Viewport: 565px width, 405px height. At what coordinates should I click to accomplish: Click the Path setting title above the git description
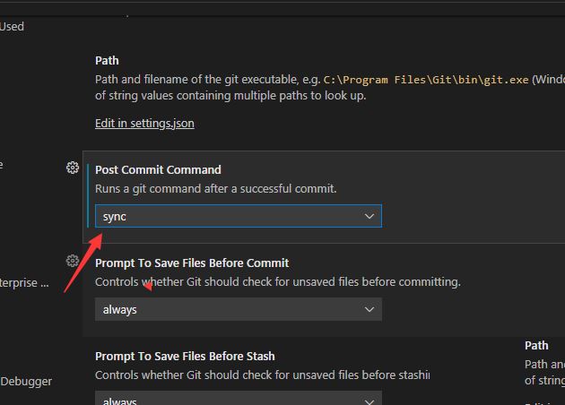pyautogui.click(x=107, y=61)
